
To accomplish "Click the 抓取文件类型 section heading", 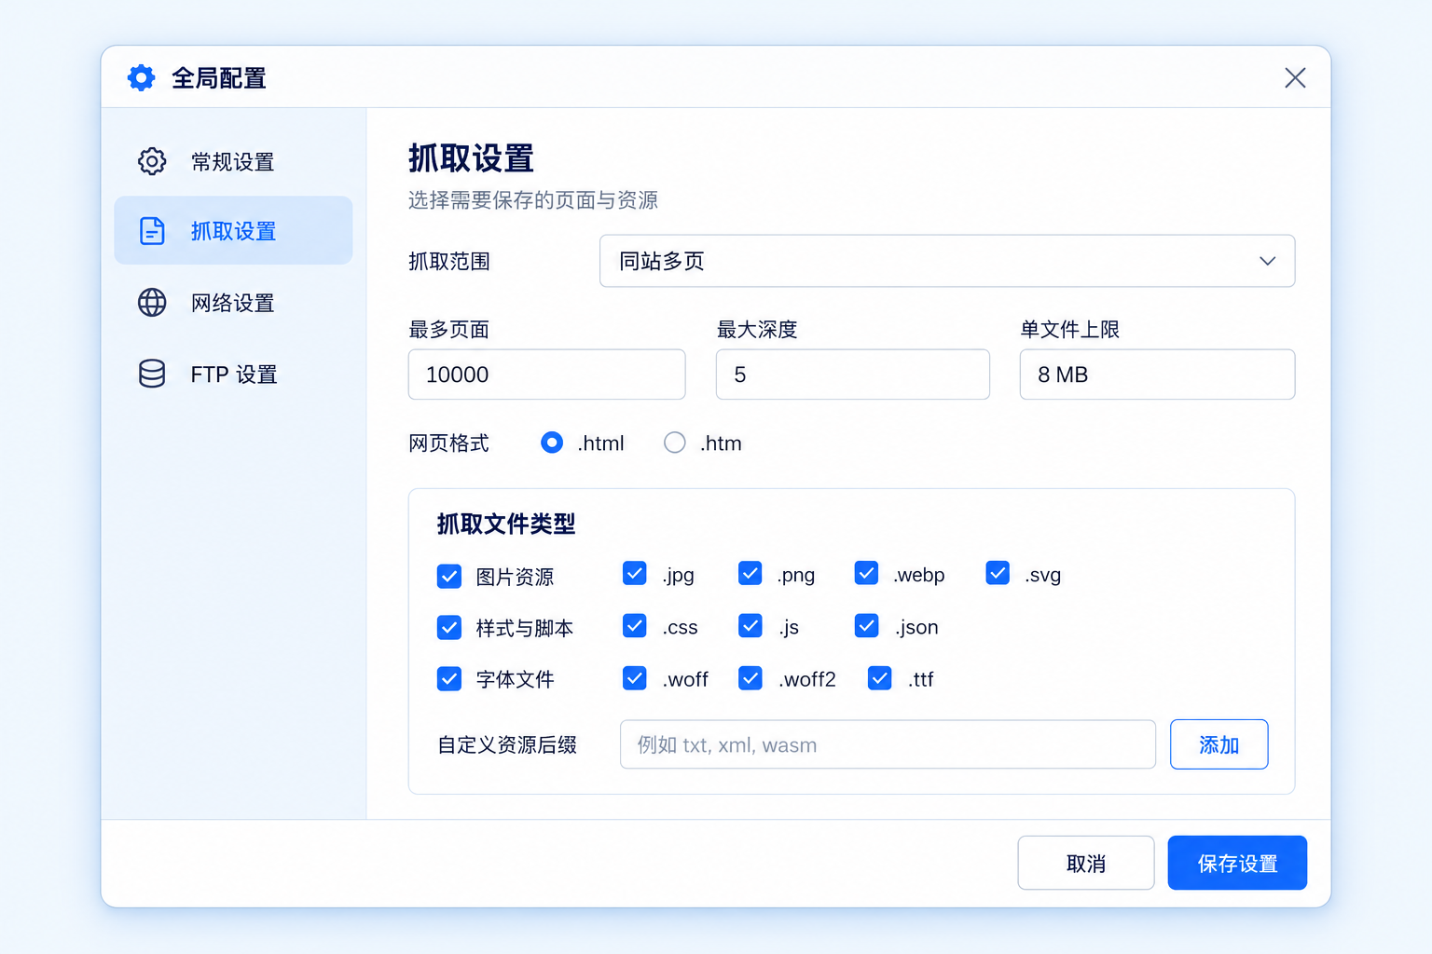I will [x=506, y=524].
